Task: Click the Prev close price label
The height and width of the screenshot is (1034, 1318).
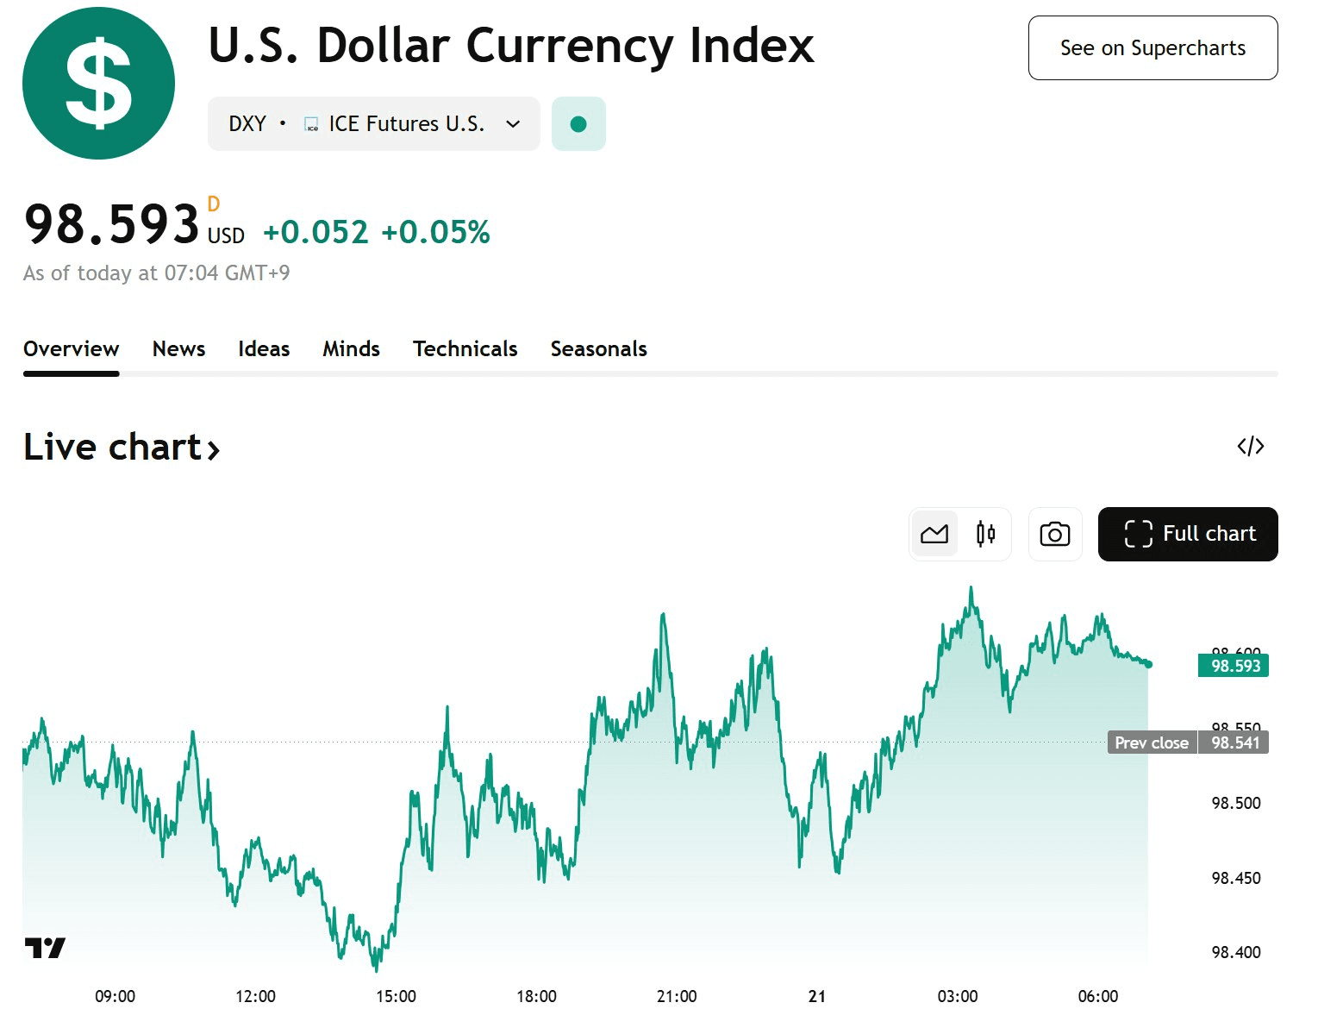Action: pyautogui.click(x=1152, y=743)
